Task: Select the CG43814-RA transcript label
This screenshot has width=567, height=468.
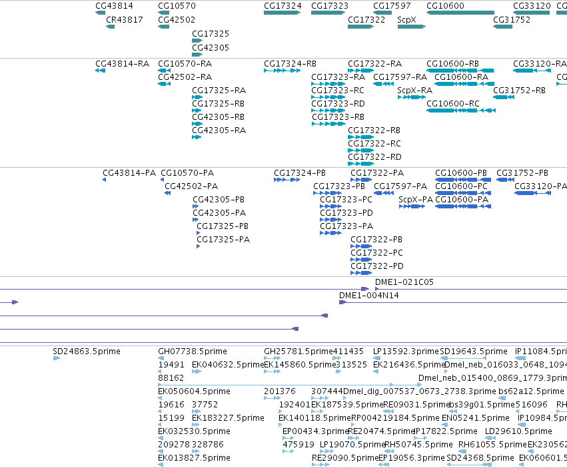Action: coord(122,64)
